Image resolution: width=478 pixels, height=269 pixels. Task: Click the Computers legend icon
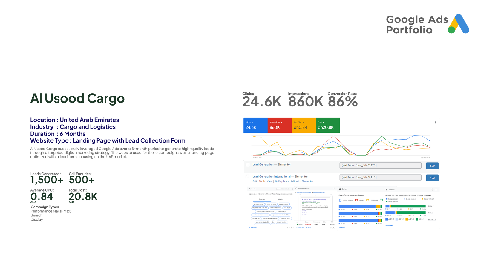coord(367,200)
